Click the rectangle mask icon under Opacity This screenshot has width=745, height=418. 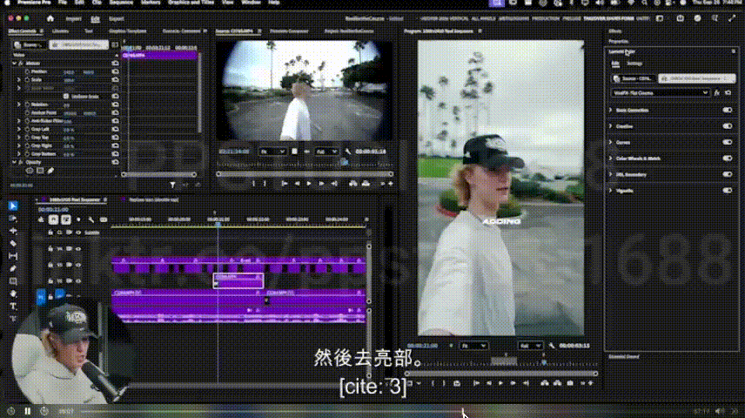coord(40,171)
